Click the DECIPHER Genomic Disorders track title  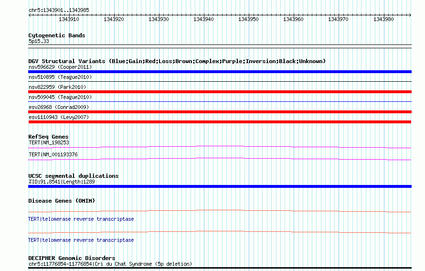pos(72,258)
